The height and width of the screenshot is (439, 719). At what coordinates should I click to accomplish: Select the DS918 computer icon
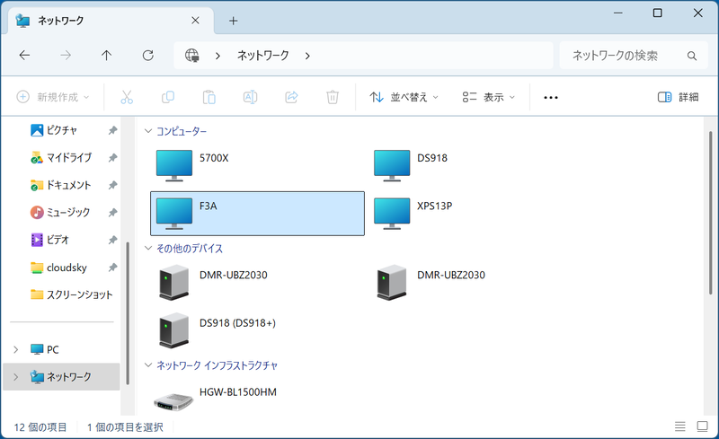coord(392,165)
